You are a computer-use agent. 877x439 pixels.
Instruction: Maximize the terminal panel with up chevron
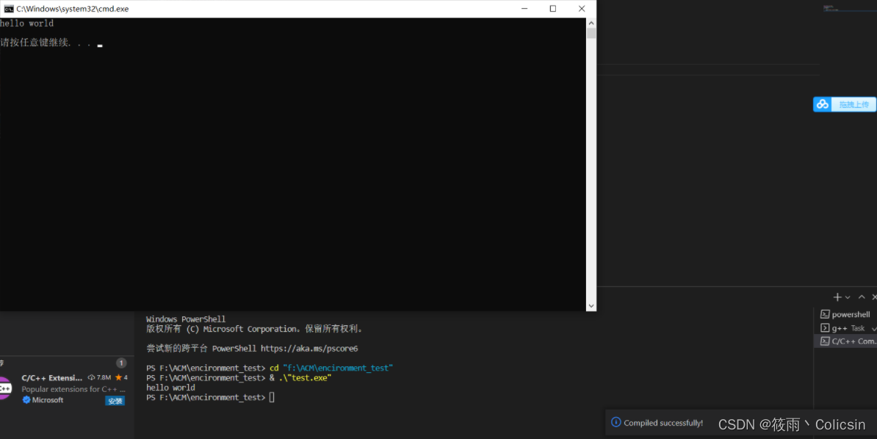point(862,297)
